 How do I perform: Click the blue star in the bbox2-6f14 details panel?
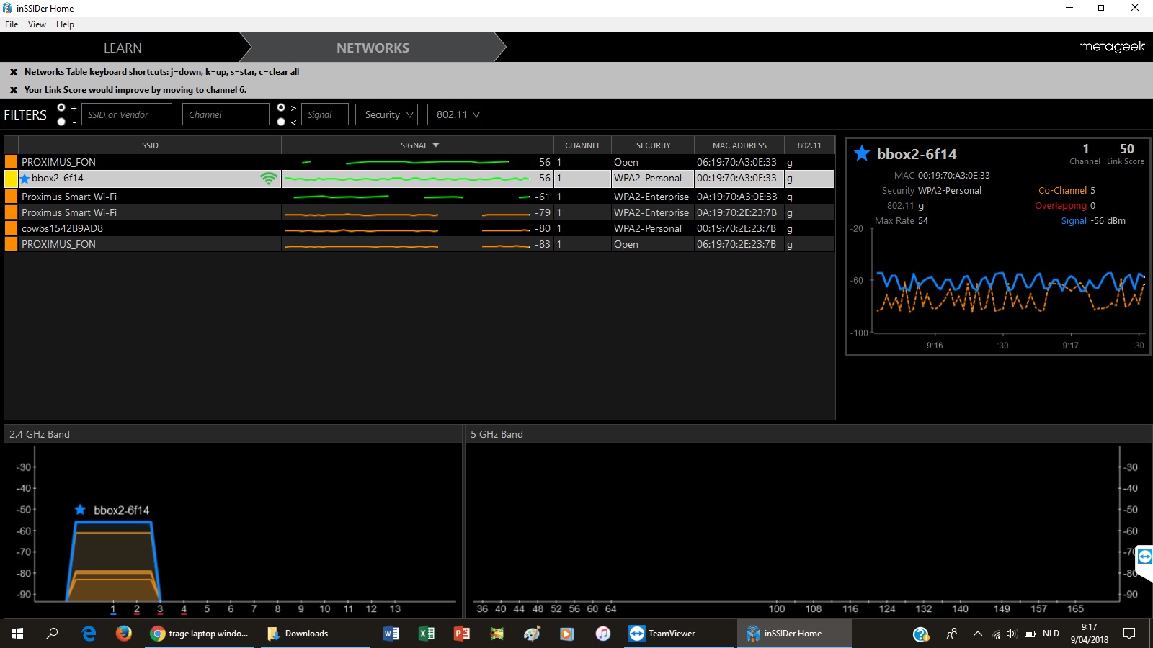[x=862, y=153]
